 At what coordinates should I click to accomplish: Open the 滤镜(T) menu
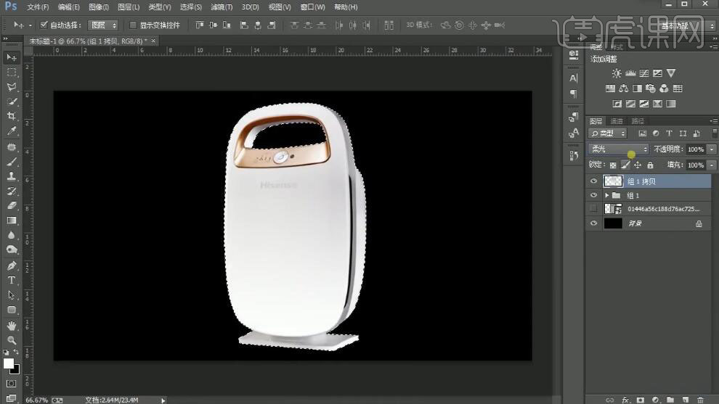tap(222, 7)
